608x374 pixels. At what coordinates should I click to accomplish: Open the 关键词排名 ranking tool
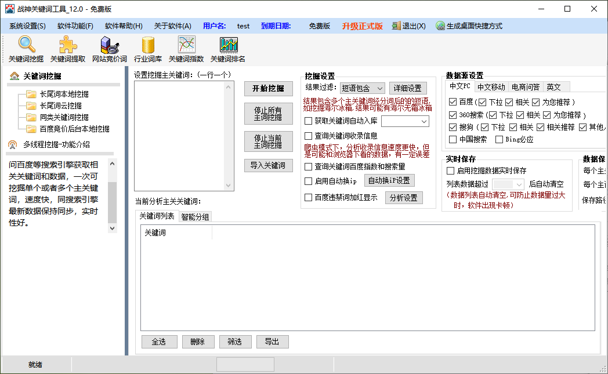228,49
